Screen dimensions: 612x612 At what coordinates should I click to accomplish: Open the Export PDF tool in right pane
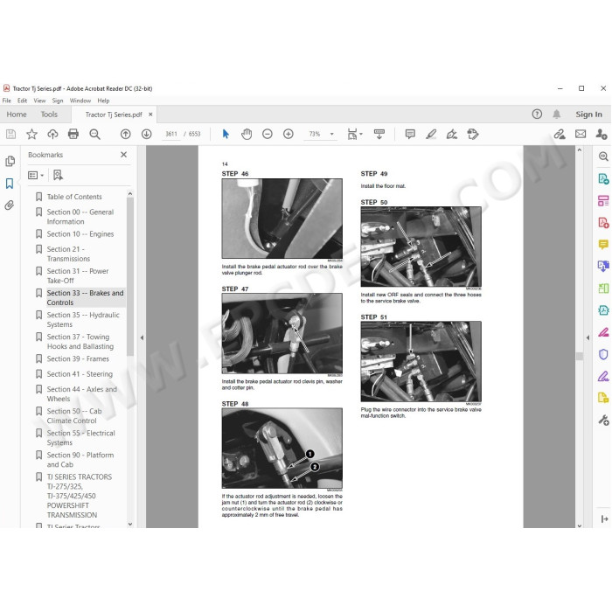(x=603, y=178)
